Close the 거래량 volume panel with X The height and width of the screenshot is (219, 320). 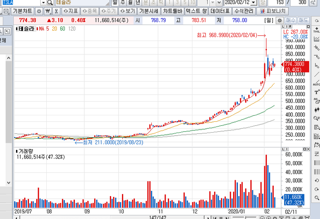click(x=308, y=149)
